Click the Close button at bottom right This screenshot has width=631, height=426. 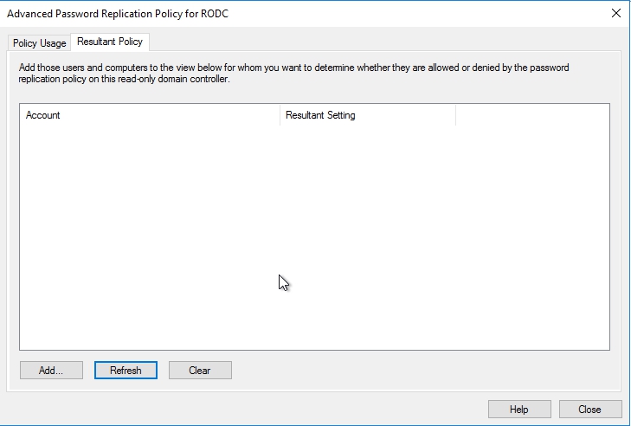(x=589, y=409)
